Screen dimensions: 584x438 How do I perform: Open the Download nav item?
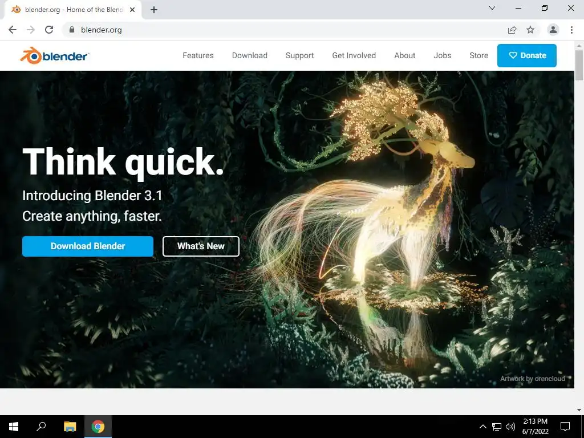tap(250, 55)
